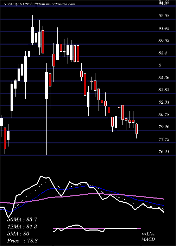The height and width of the screenshot is (246, 176).
Task: Click the 5MA : 80 value
Action: [18, 234]
